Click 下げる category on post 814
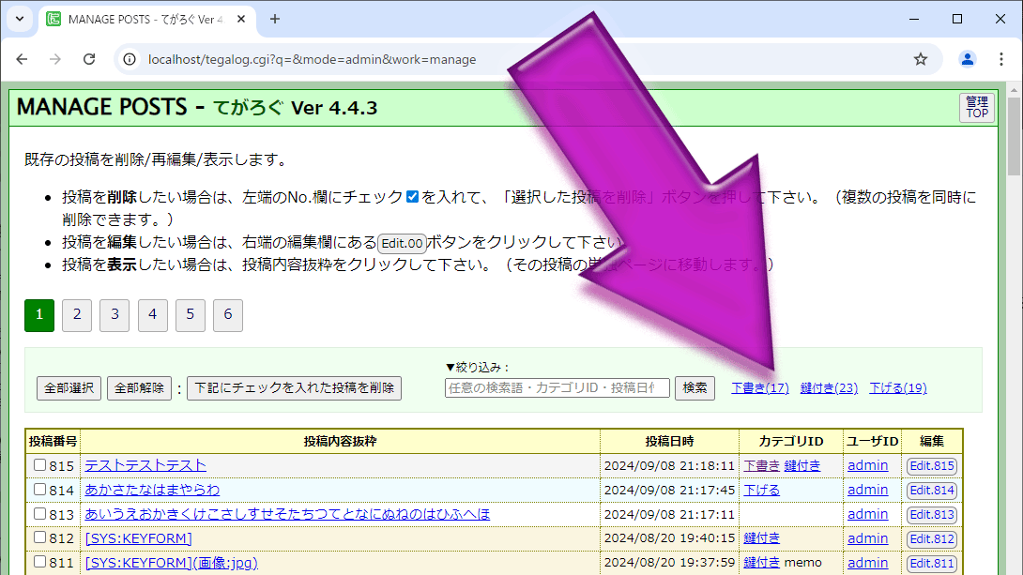 (761, 490)
